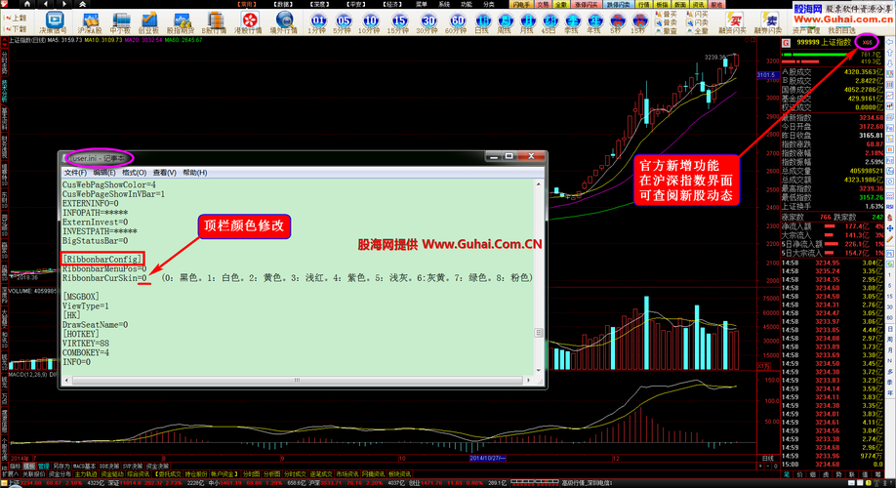Image resolution: width=896 pixels, height=488 pixels.
Task: Switch to 日线 daily chart
Action: click(x=482, y=23)
